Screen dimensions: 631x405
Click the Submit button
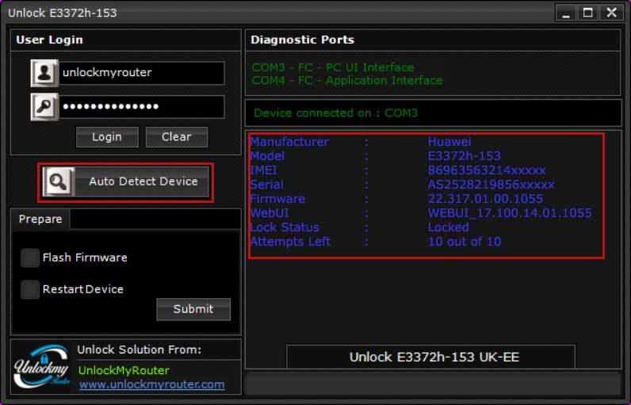click(x=193, y=309)
